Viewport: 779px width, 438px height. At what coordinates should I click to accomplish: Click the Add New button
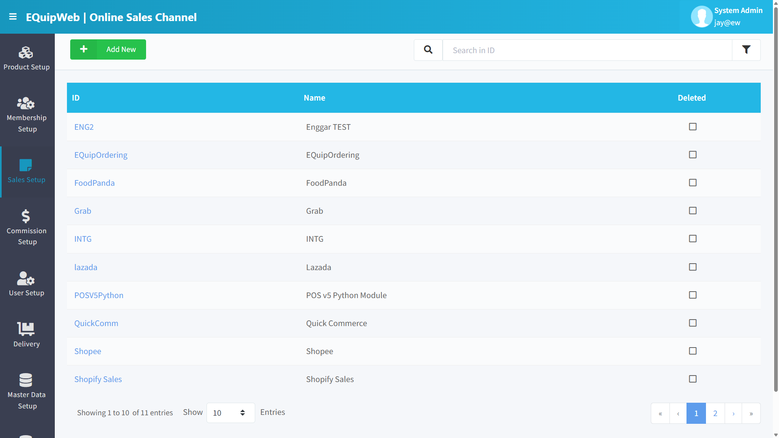click(x=108, y=49)
